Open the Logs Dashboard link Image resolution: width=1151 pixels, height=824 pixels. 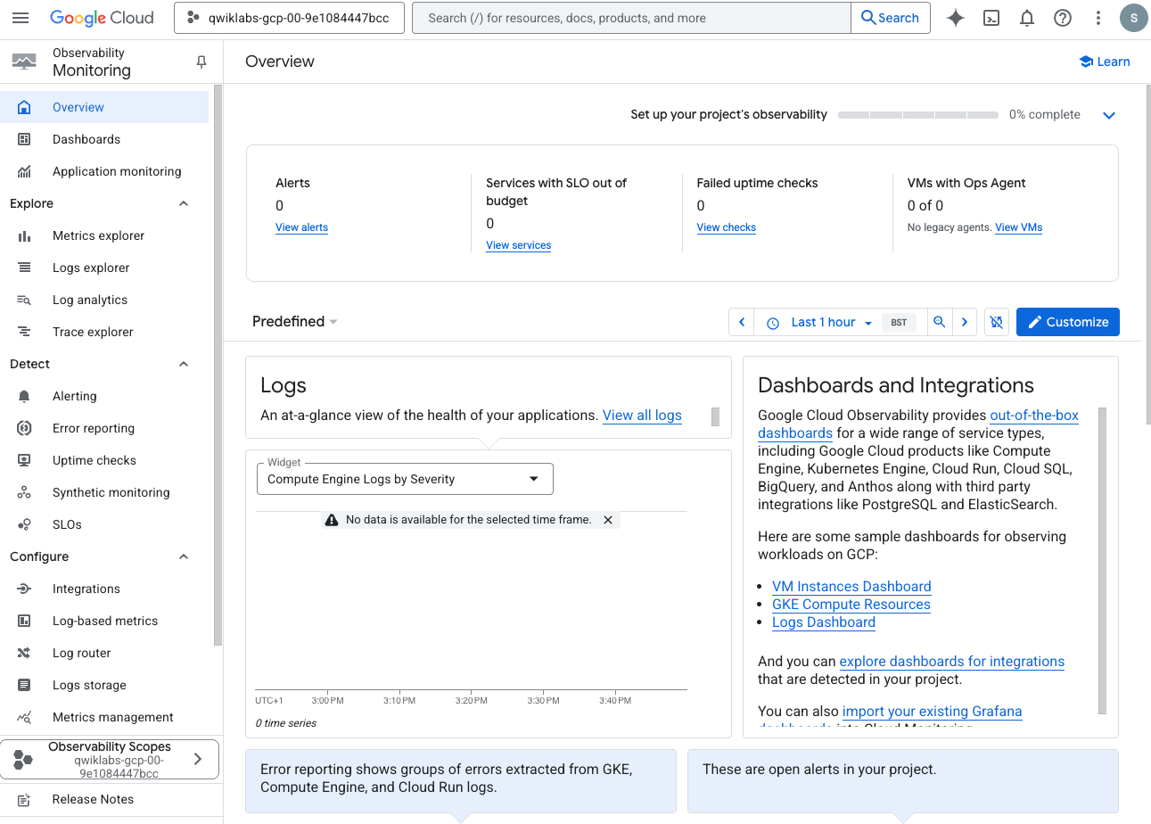tap(824, 622)
